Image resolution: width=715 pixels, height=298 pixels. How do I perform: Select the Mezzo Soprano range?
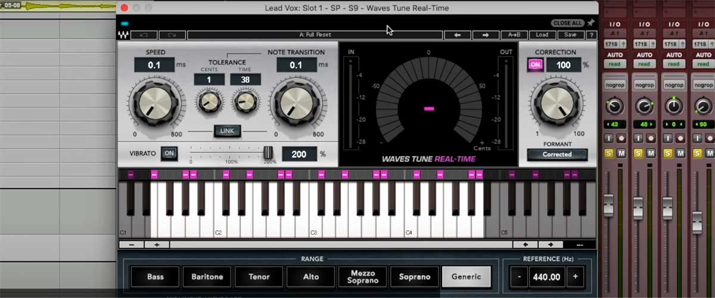362,277
